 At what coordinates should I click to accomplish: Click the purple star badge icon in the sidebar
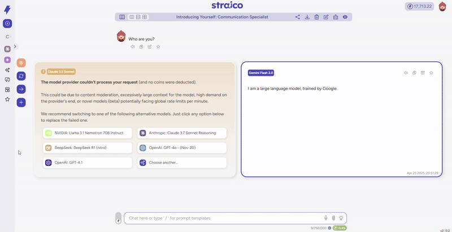(7, 60)
